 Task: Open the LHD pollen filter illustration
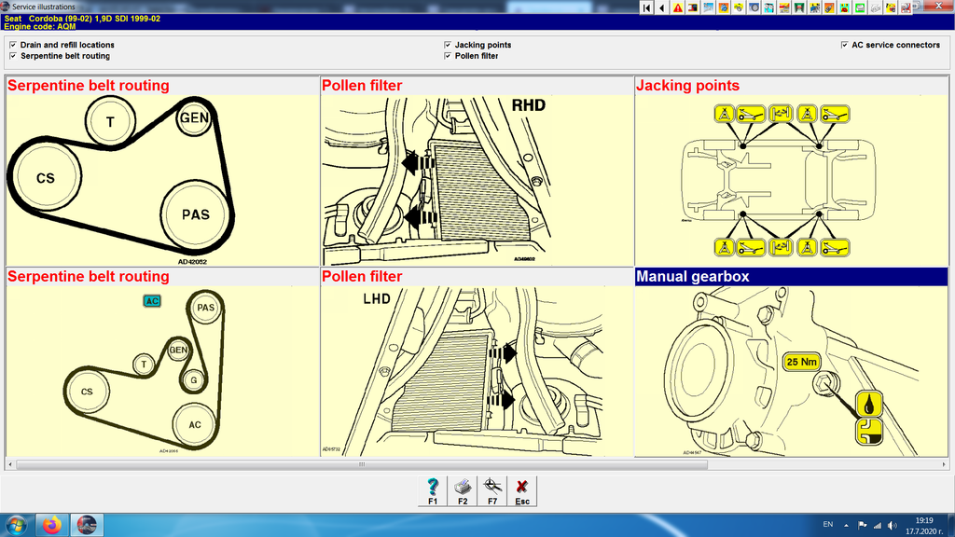point(477,371)
